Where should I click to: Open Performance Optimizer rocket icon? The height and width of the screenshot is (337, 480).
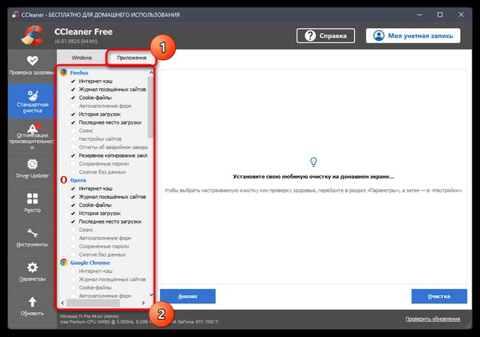tap(34, 127)
